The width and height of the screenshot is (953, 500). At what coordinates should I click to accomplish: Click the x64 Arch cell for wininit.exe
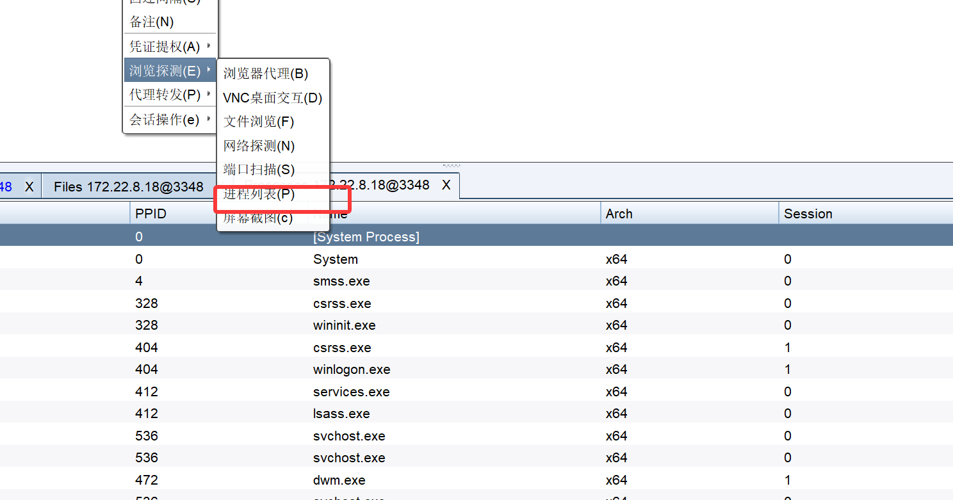click(x=617, y=325)
